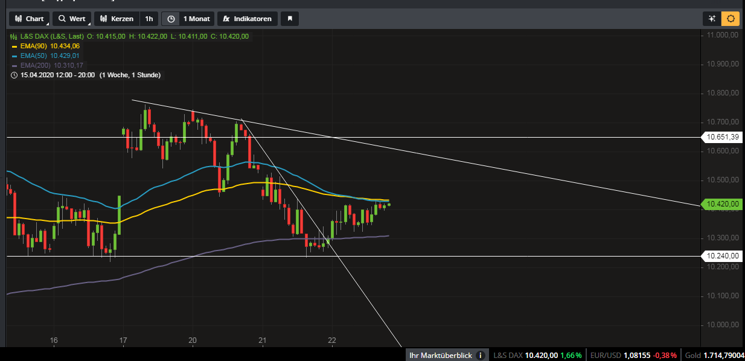Click the 11.000,00 price axis label
Image resolution: width=745 pixels, height=361 pixels.
tap(723, 35)
